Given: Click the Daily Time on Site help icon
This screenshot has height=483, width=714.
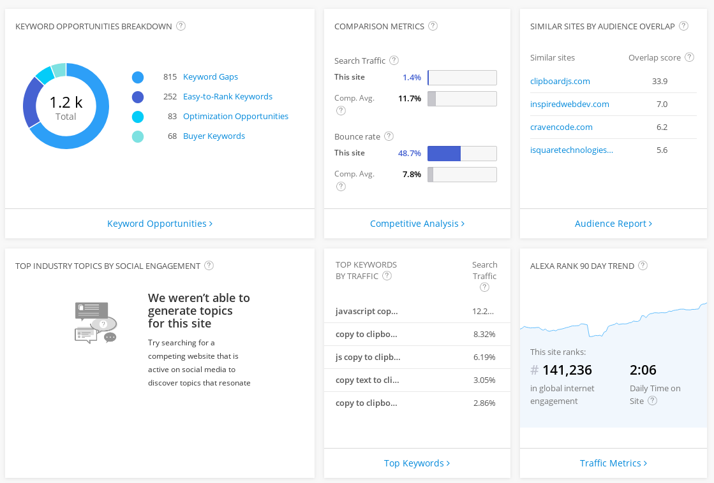Looking at the screenshot, I should [x=652, y=401].
